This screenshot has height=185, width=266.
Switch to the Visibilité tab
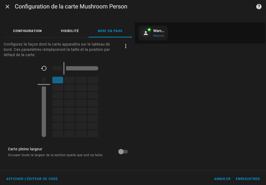[70, 31]
